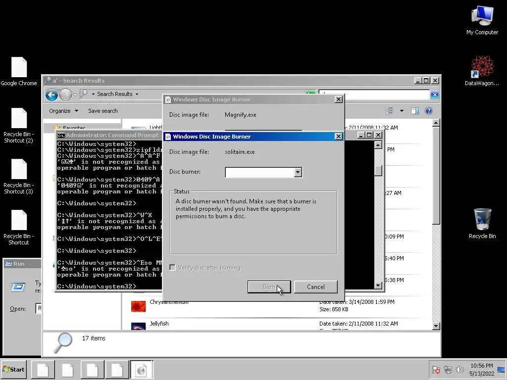Screen dimensions: 507x380
Task: Switch to the disc burner taskbar item
Action: tap(141, 370)
